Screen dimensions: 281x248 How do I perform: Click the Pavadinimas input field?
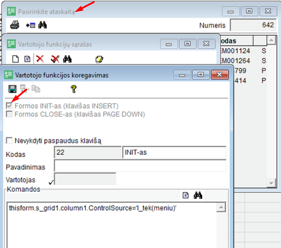point(140,166)
